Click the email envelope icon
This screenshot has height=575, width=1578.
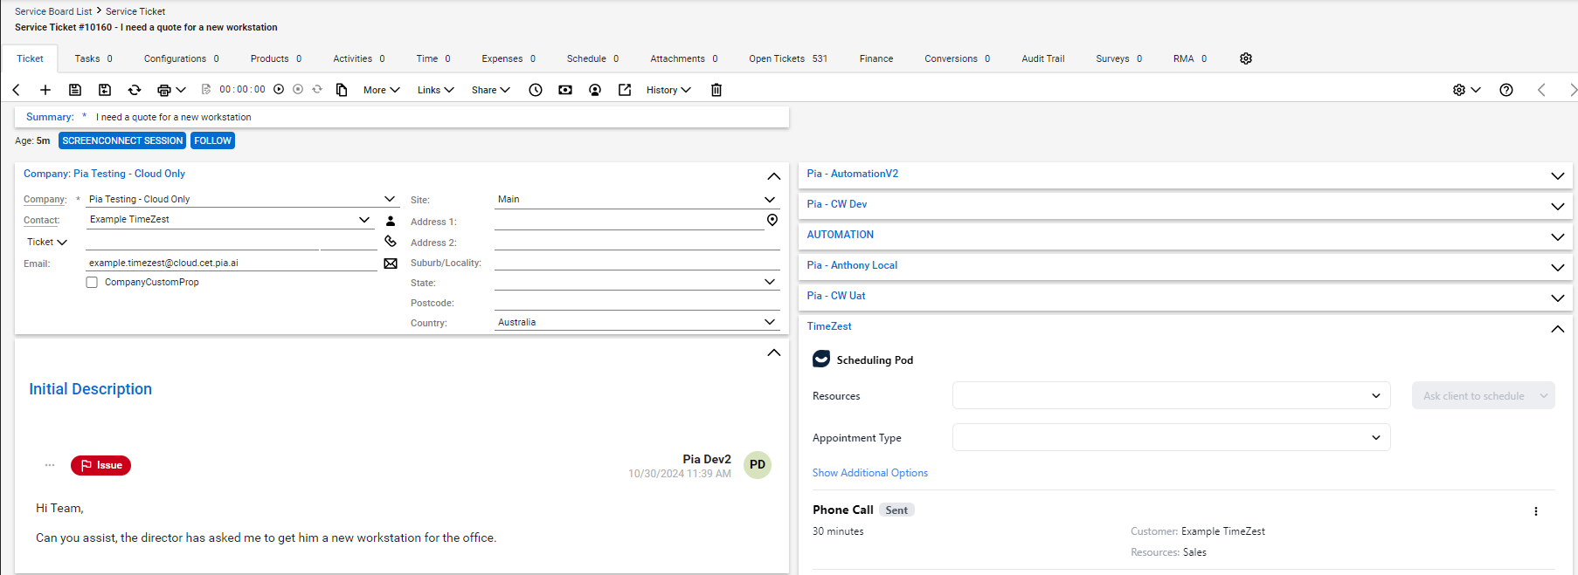point(391,264)
